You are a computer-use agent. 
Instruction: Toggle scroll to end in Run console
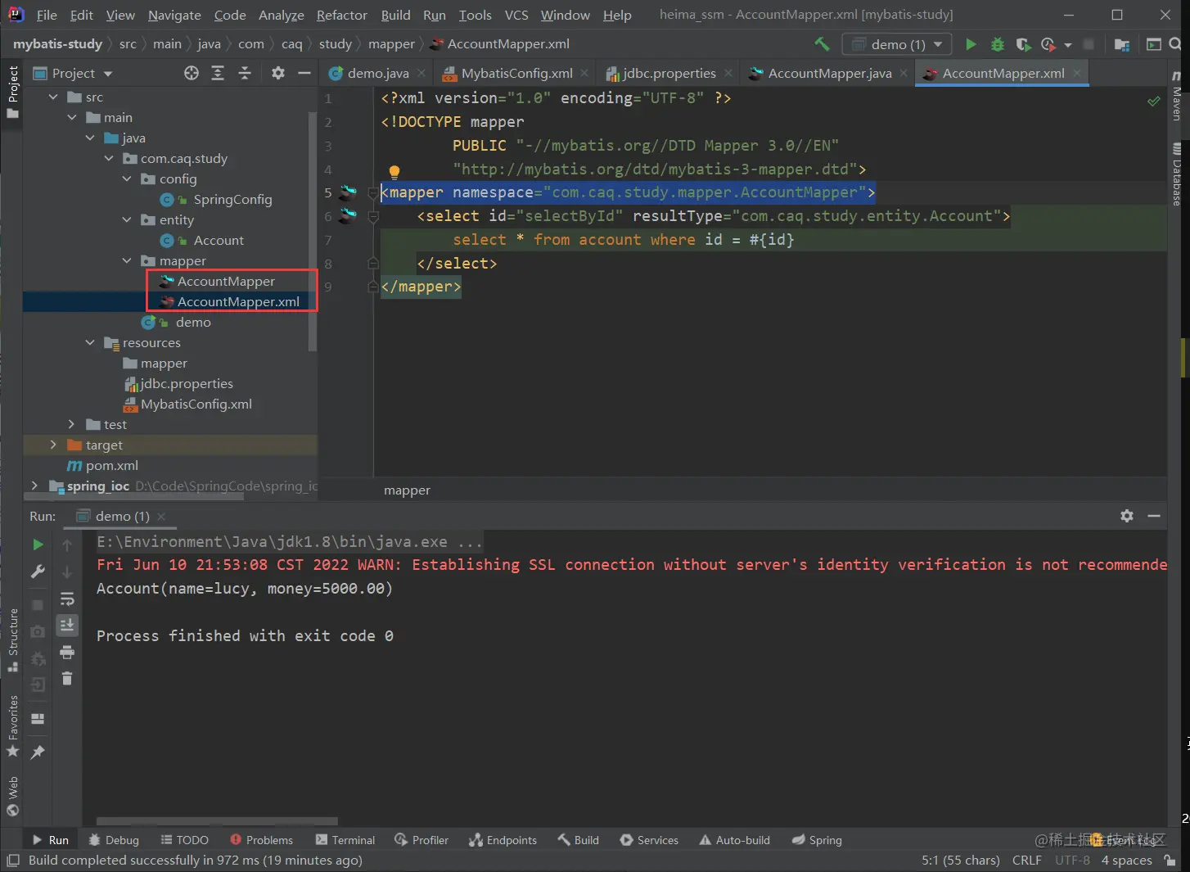(67, 626)
